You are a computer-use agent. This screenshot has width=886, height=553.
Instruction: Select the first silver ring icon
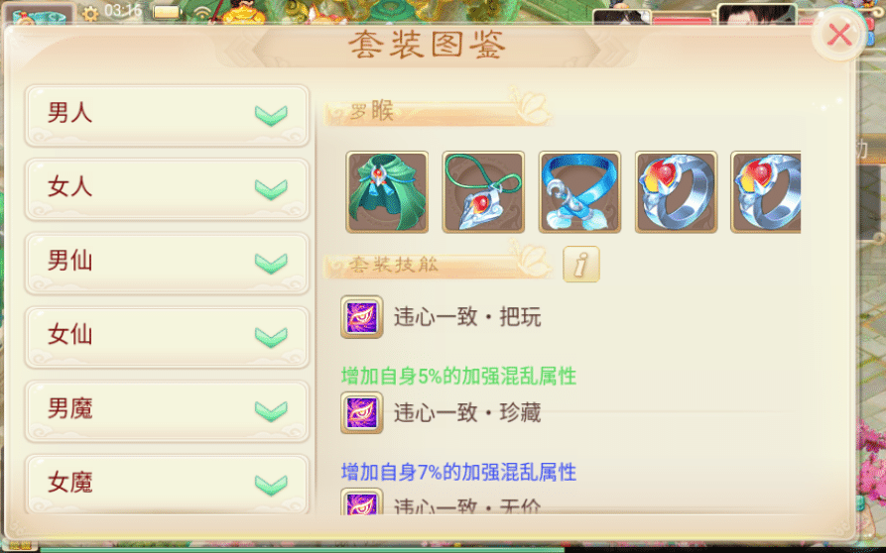[676, 192]
